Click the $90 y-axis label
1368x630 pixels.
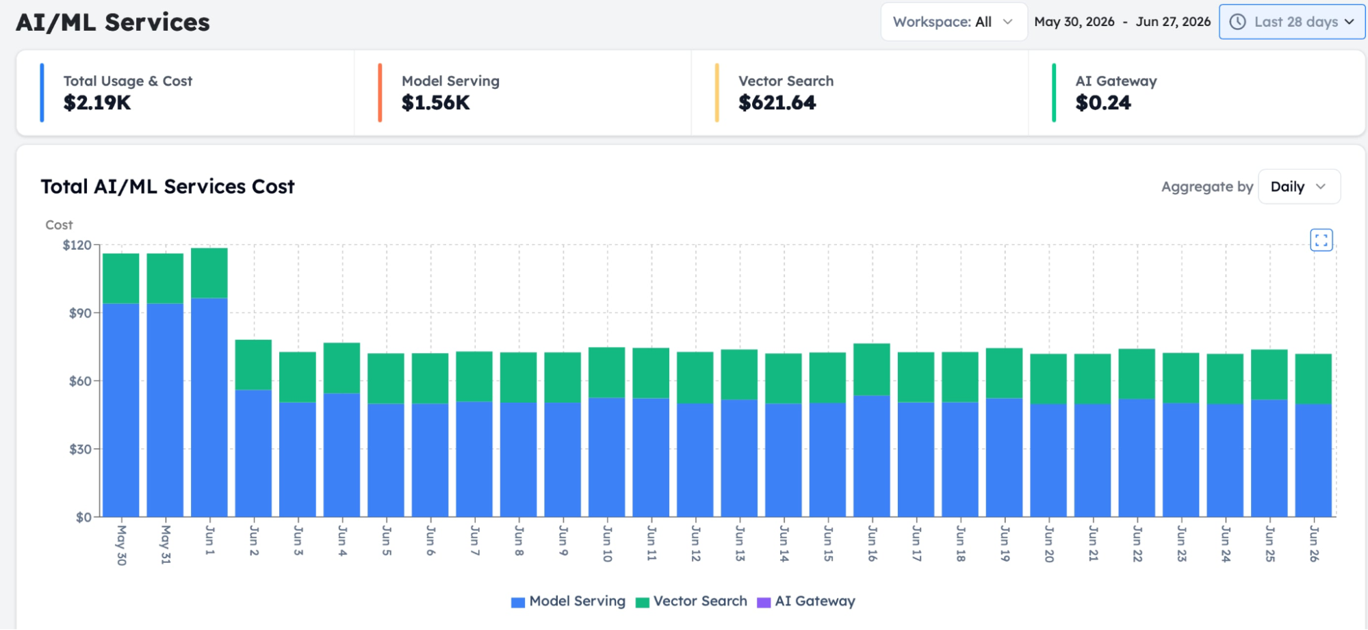pos(80,313)
